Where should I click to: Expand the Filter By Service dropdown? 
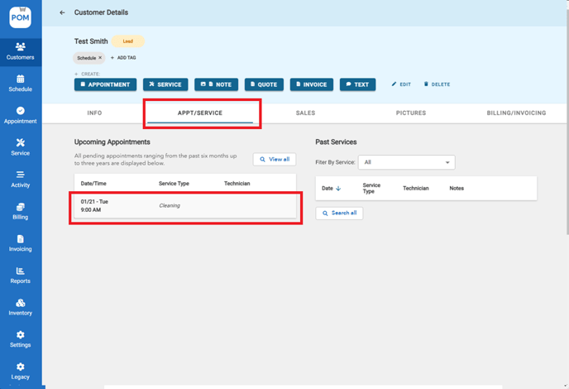pyautogui.click(x=406, y=163)
